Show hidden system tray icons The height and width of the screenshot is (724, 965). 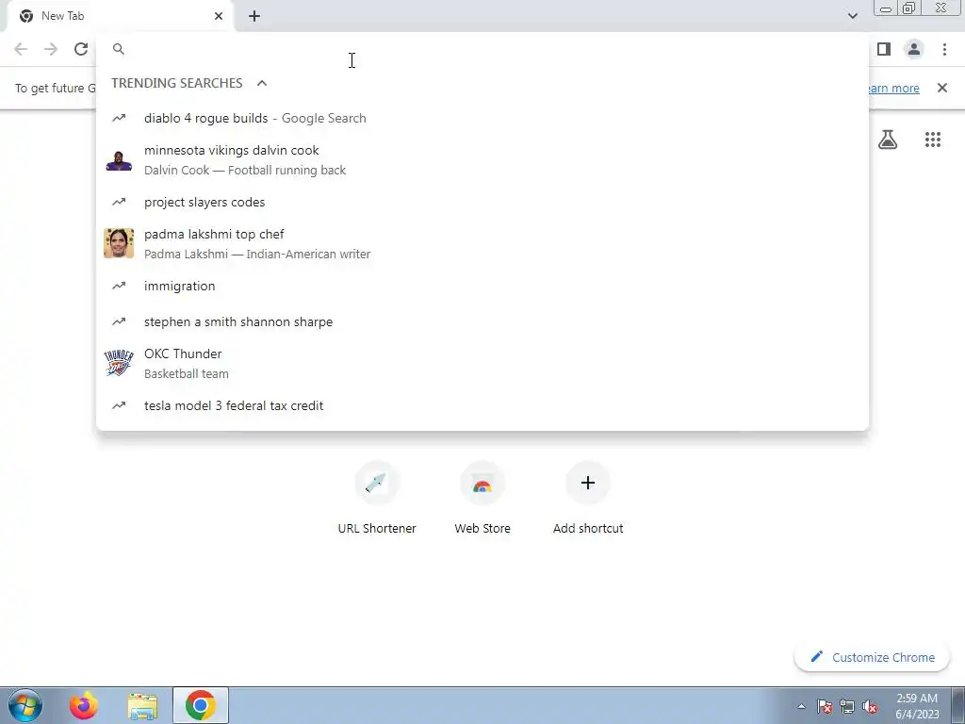click(801, 706)
